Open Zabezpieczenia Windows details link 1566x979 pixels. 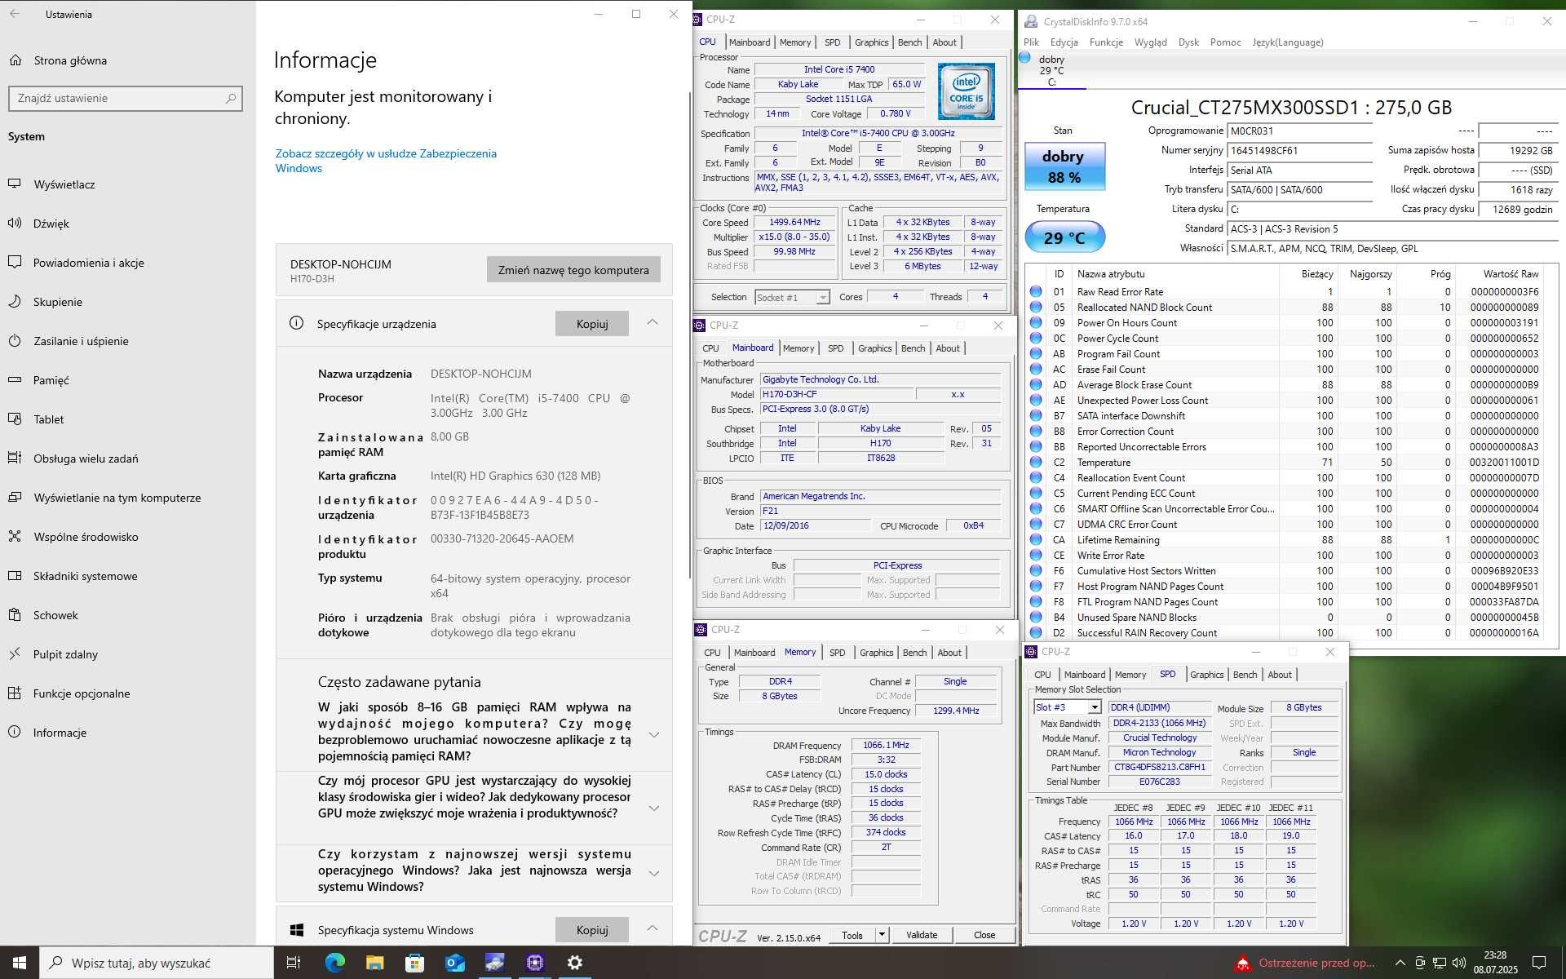386,161
